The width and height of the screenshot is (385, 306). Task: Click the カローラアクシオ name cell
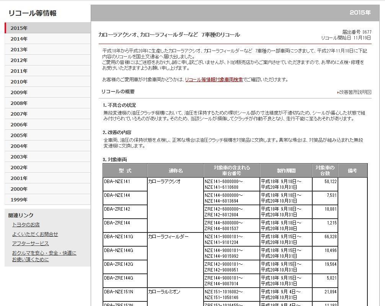click(175, 205)
